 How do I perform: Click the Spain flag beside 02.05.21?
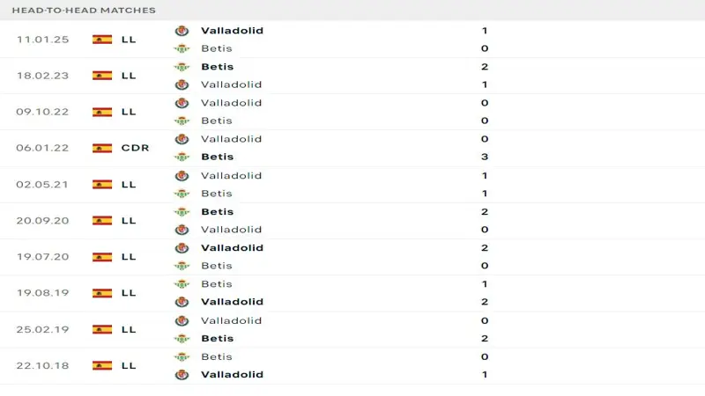[x=102, y=185]
